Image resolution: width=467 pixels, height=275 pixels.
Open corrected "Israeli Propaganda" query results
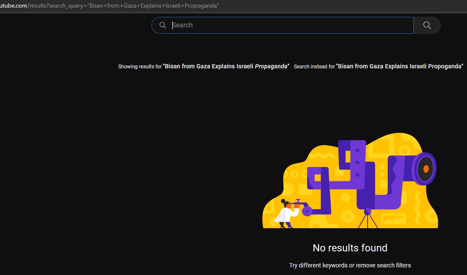[x=226, y=67]
